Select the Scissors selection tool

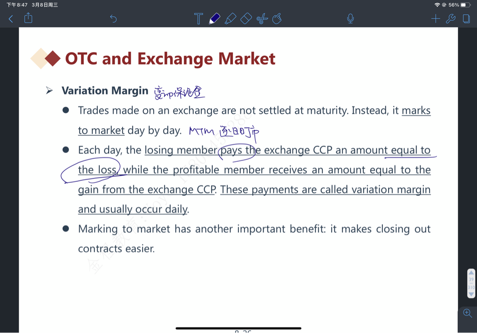[262, 19]
